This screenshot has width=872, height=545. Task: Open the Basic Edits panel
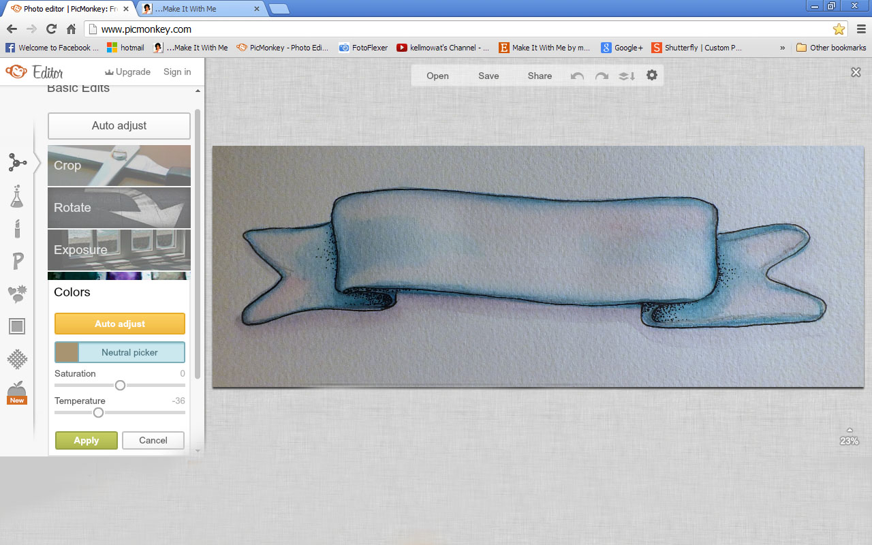[x=18, y=162]
